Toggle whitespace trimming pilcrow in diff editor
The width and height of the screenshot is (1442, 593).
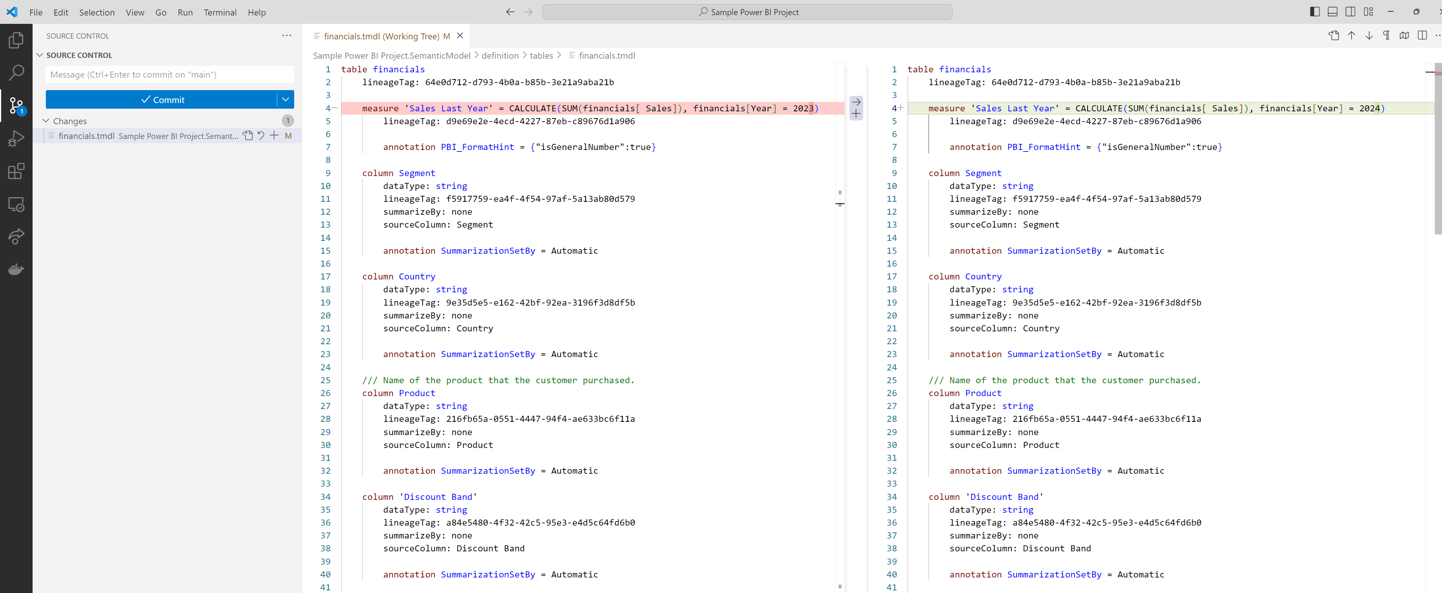(1386, 36)
